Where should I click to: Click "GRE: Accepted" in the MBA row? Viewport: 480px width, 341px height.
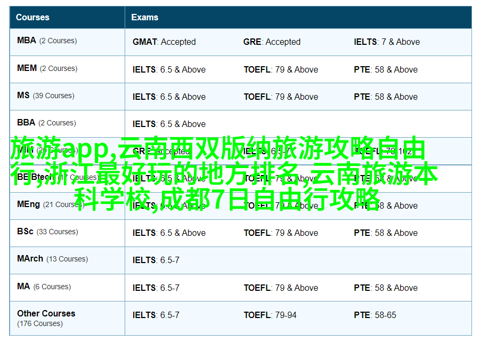[272, 42]
